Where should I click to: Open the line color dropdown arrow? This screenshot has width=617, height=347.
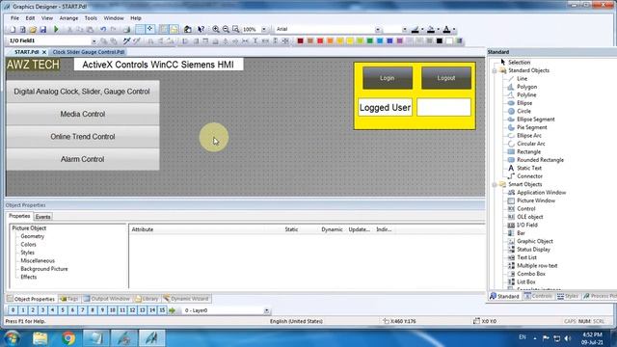(x=422, y=30)
